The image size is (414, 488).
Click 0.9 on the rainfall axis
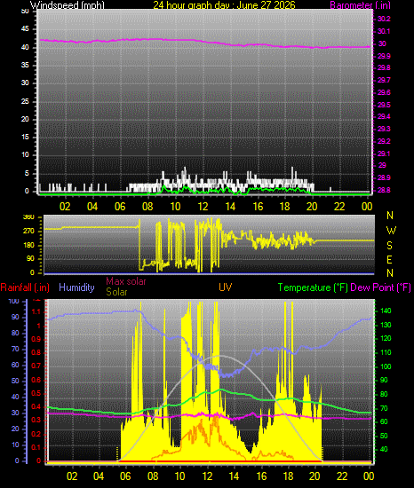36,339
